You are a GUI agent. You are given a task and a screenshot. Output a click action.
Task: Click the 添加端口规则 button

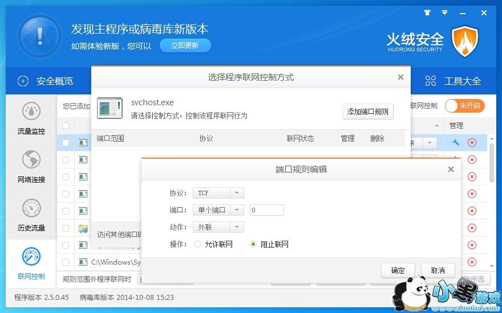pyautogui.click(x=367, y=112)
